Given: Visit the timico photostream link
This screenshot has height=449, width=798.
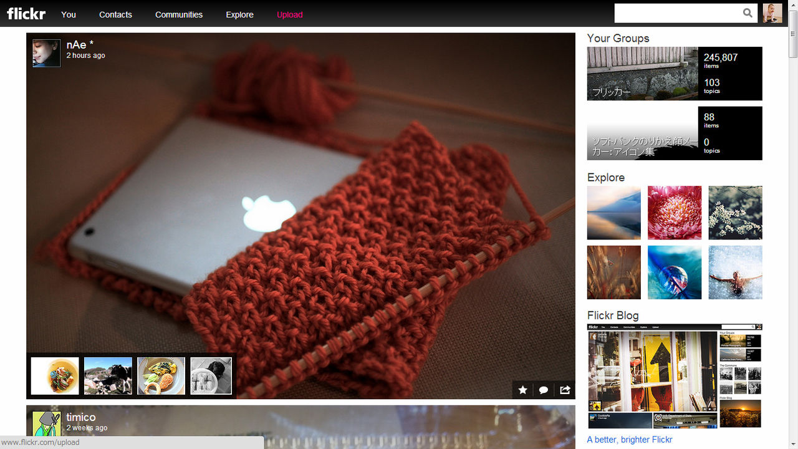Looking at the screenshot, I should pos(81,417).
